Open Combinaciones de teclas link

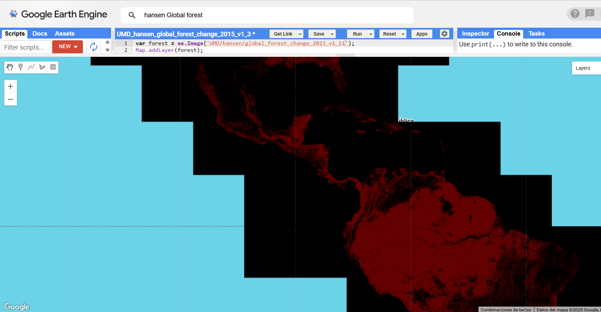506,309
